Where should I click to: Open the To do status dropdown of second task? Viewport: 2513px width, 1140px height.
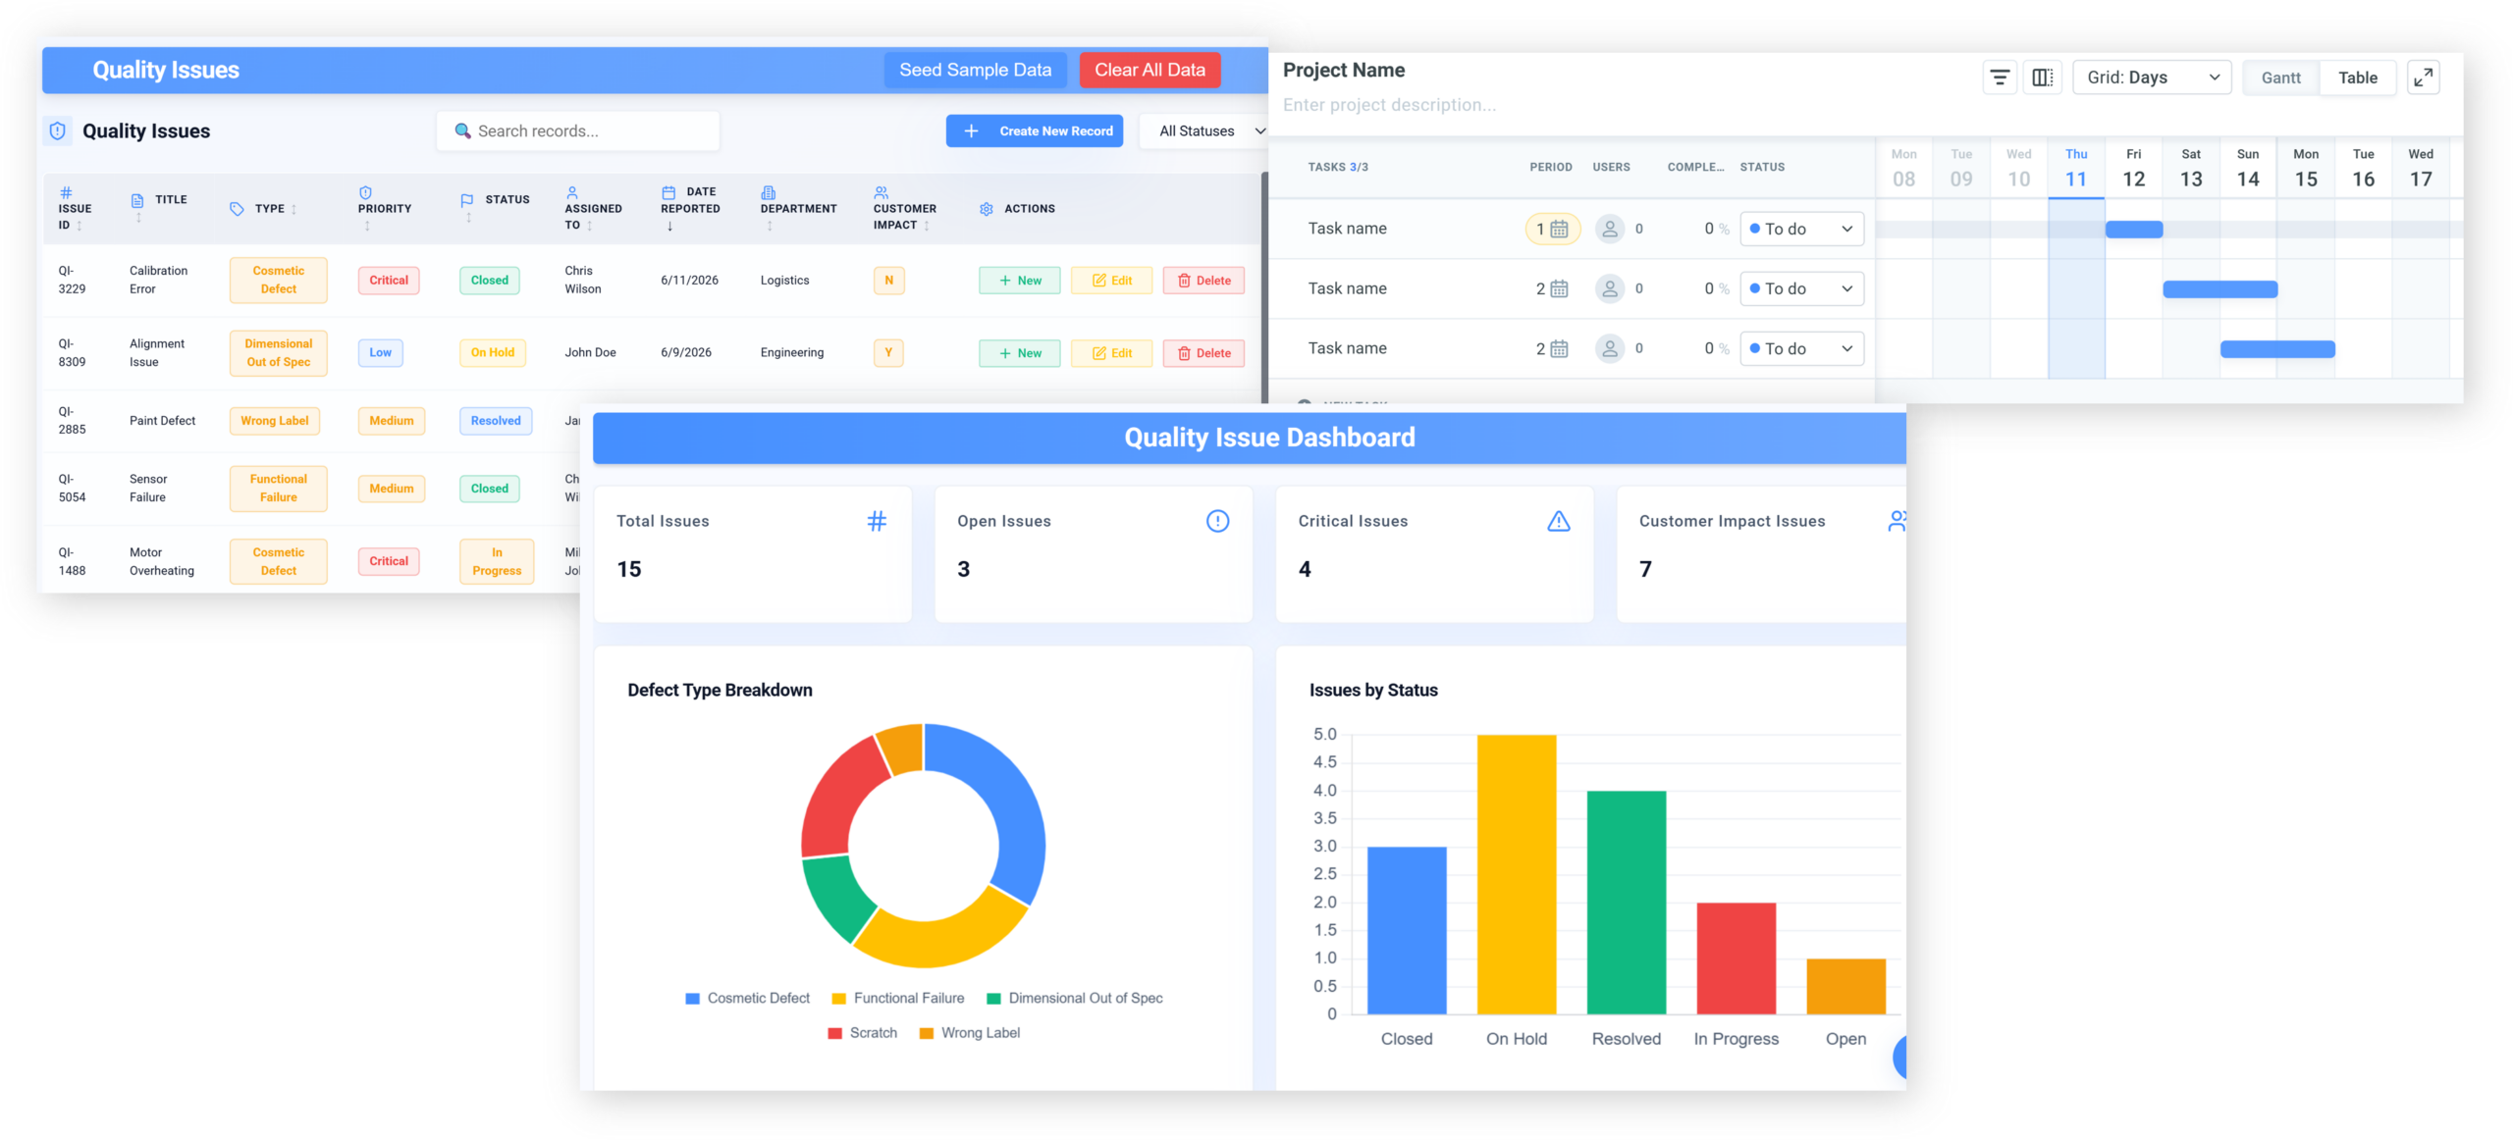click(x=1800, y=289)
